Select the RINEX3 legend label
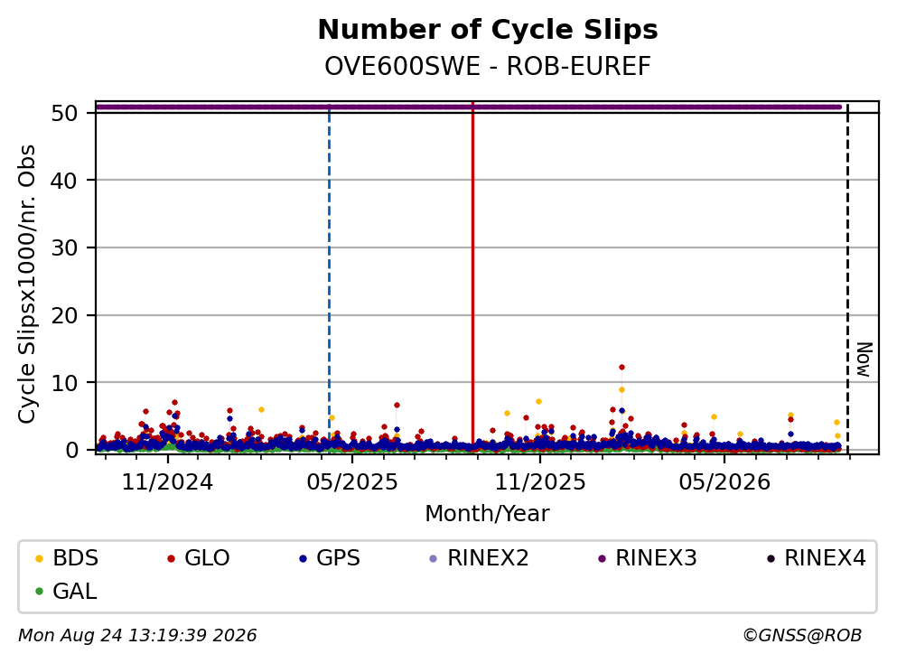897x663 pixels. pos(656,558)
